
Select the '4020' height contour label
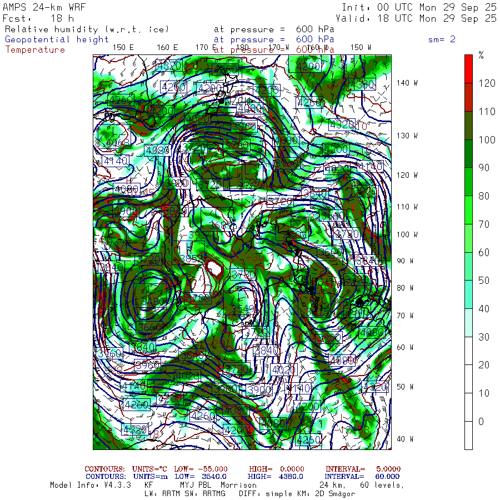coord(284,369)
